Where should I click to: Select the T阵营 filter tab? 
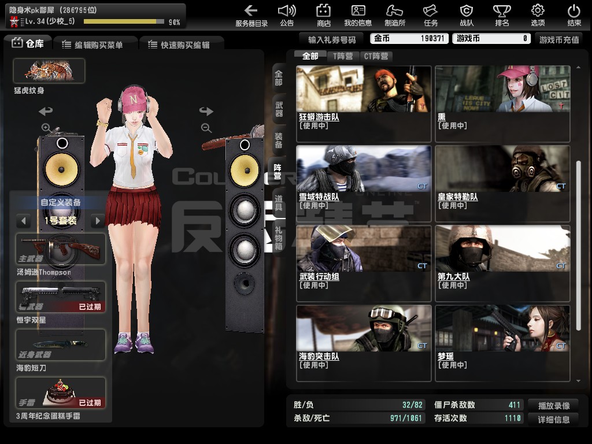pos(343,56)
